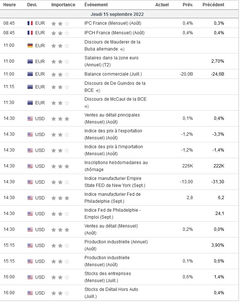Screen dimensions: 240x302
Task: Click the Jeudi 15 septembre 2022 date row
Action: (x=117, y=14)
